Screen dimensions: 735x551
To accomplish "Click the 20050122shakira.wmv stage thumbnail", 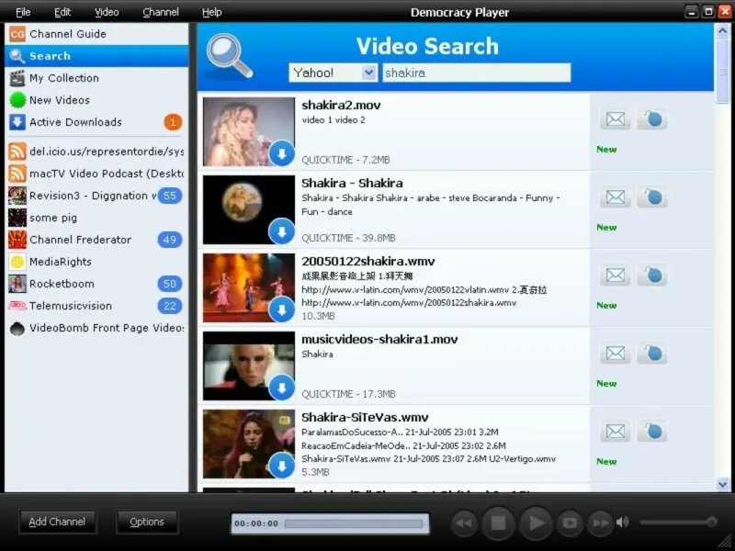I will pos(249,287).
